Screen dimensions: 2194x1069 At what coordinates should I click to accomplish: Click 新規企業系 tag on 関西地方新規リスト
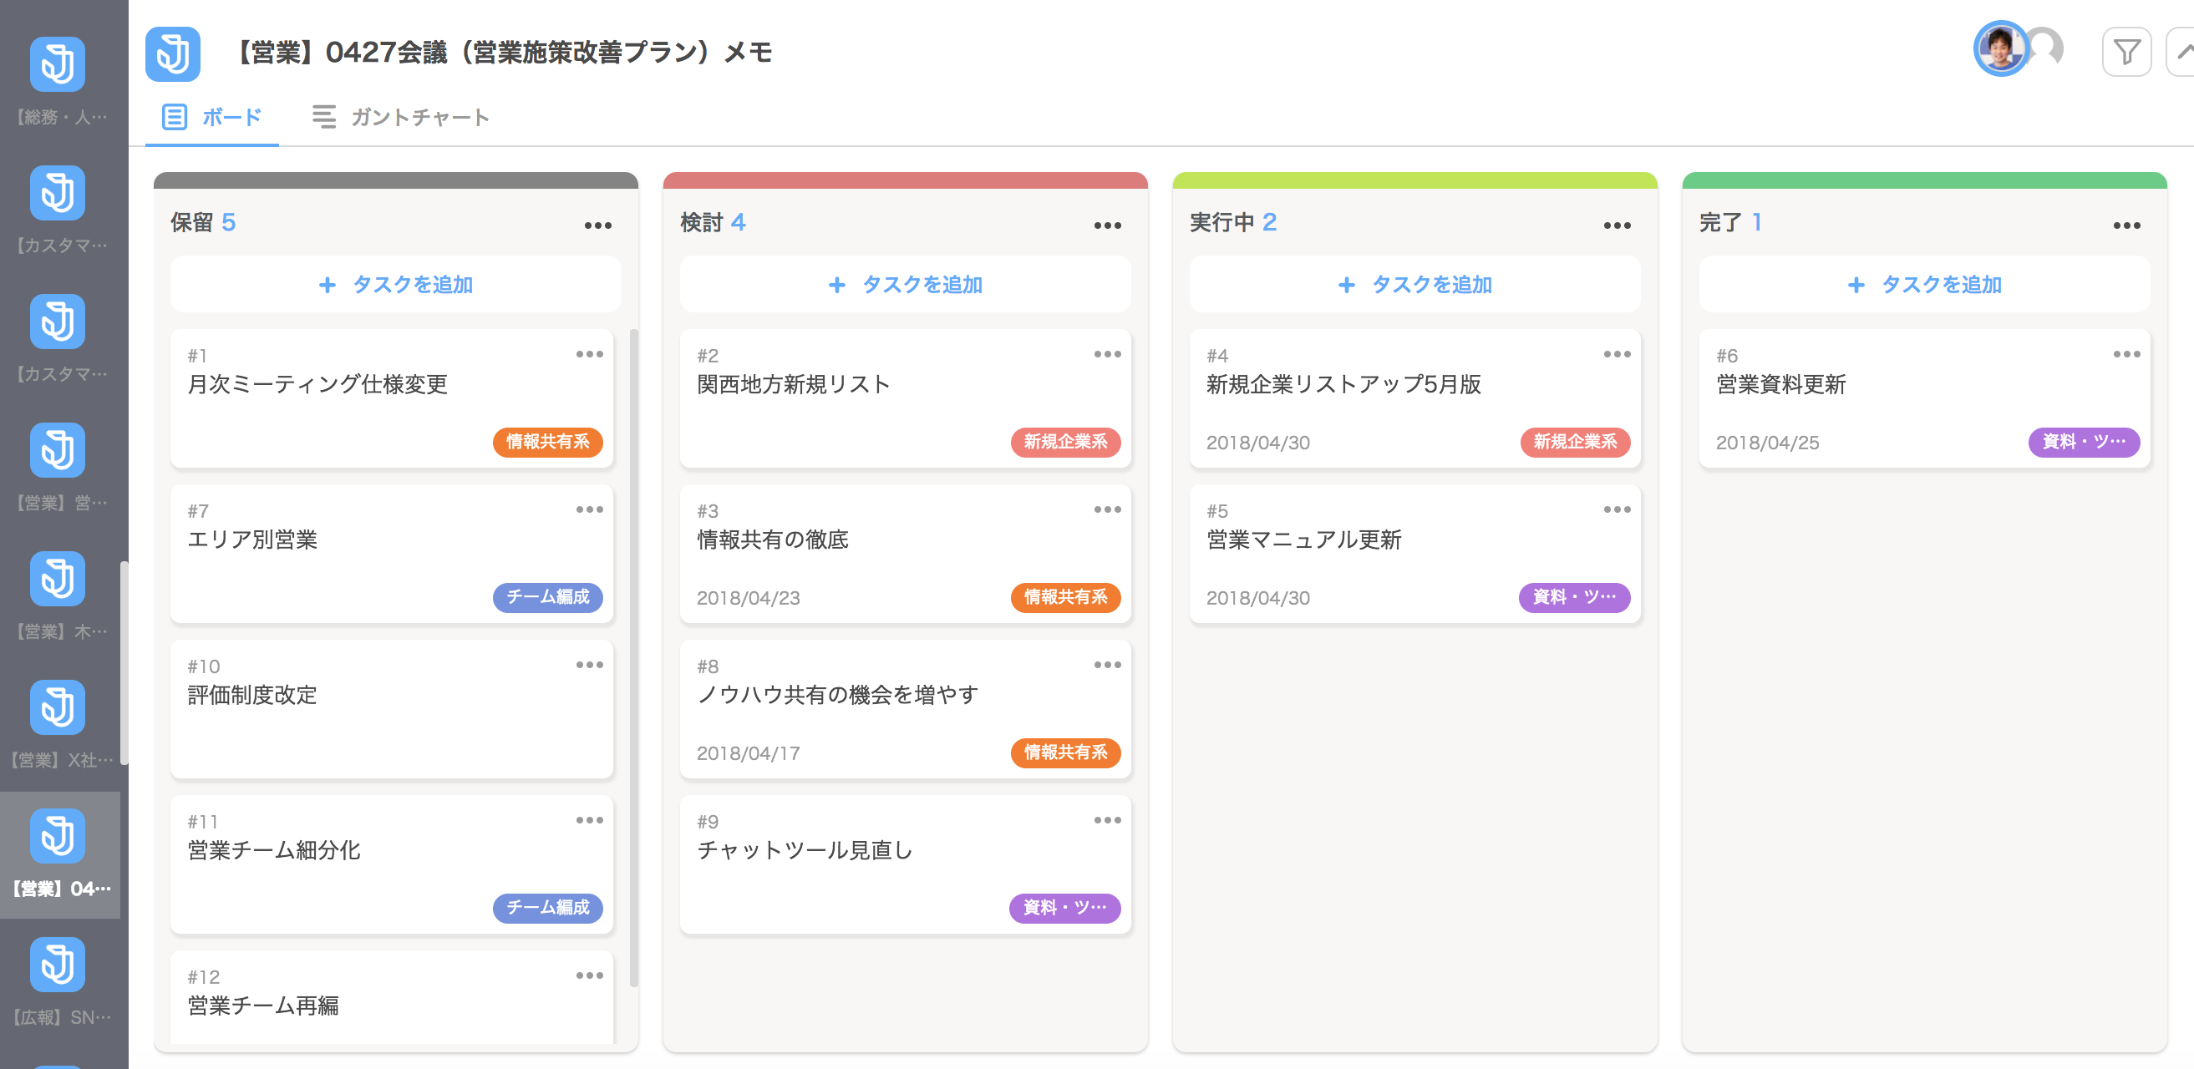point(1065,442)
